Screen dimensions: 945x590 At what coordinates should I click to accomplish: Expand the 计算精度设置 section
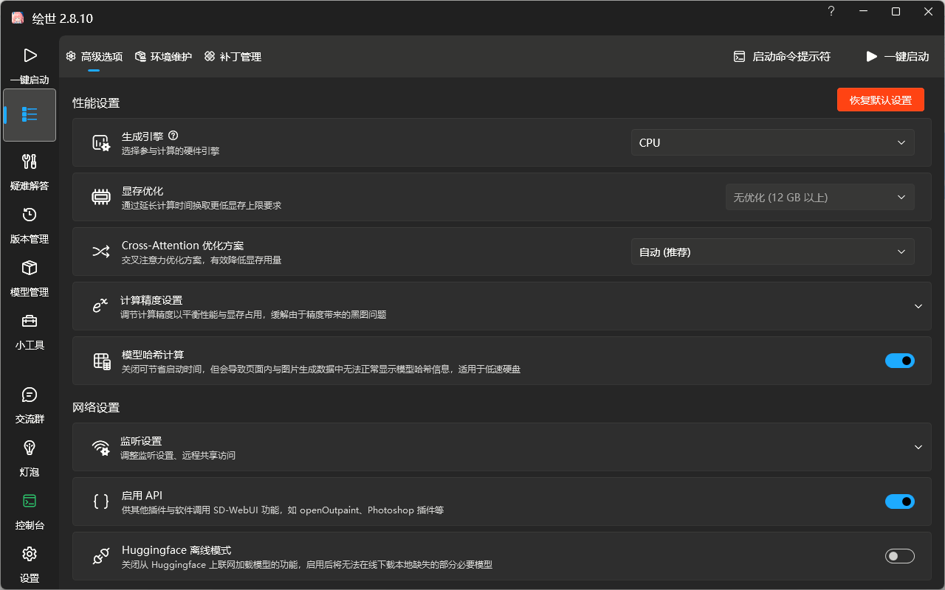click(x=918, y=306)
